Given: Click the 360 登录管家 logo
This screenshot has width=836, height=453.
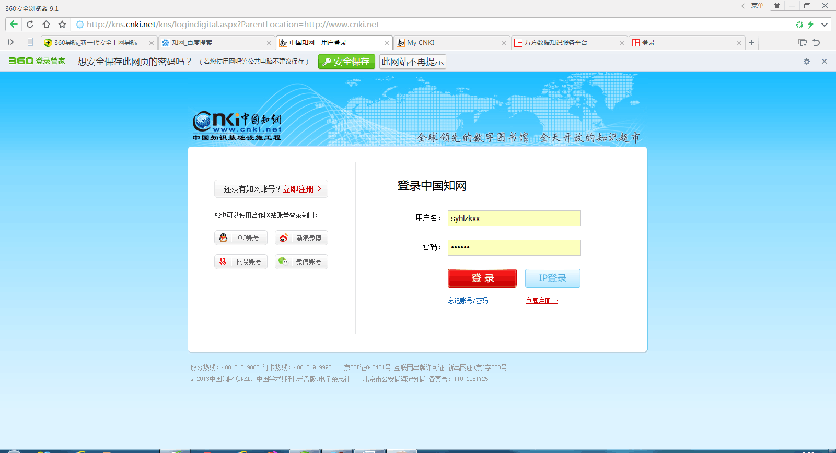Looking at the screenshot, I should click(37, 61).
